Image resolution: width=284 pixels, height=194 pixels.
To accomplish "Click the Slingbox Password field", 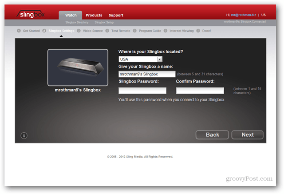I will [x=142, y=91].
